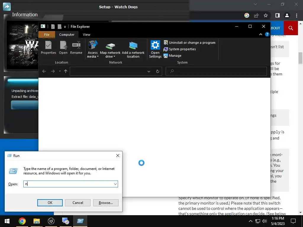Go back in File Explorer navigation
Screen dimensions: 303x227
click(44, 71)
